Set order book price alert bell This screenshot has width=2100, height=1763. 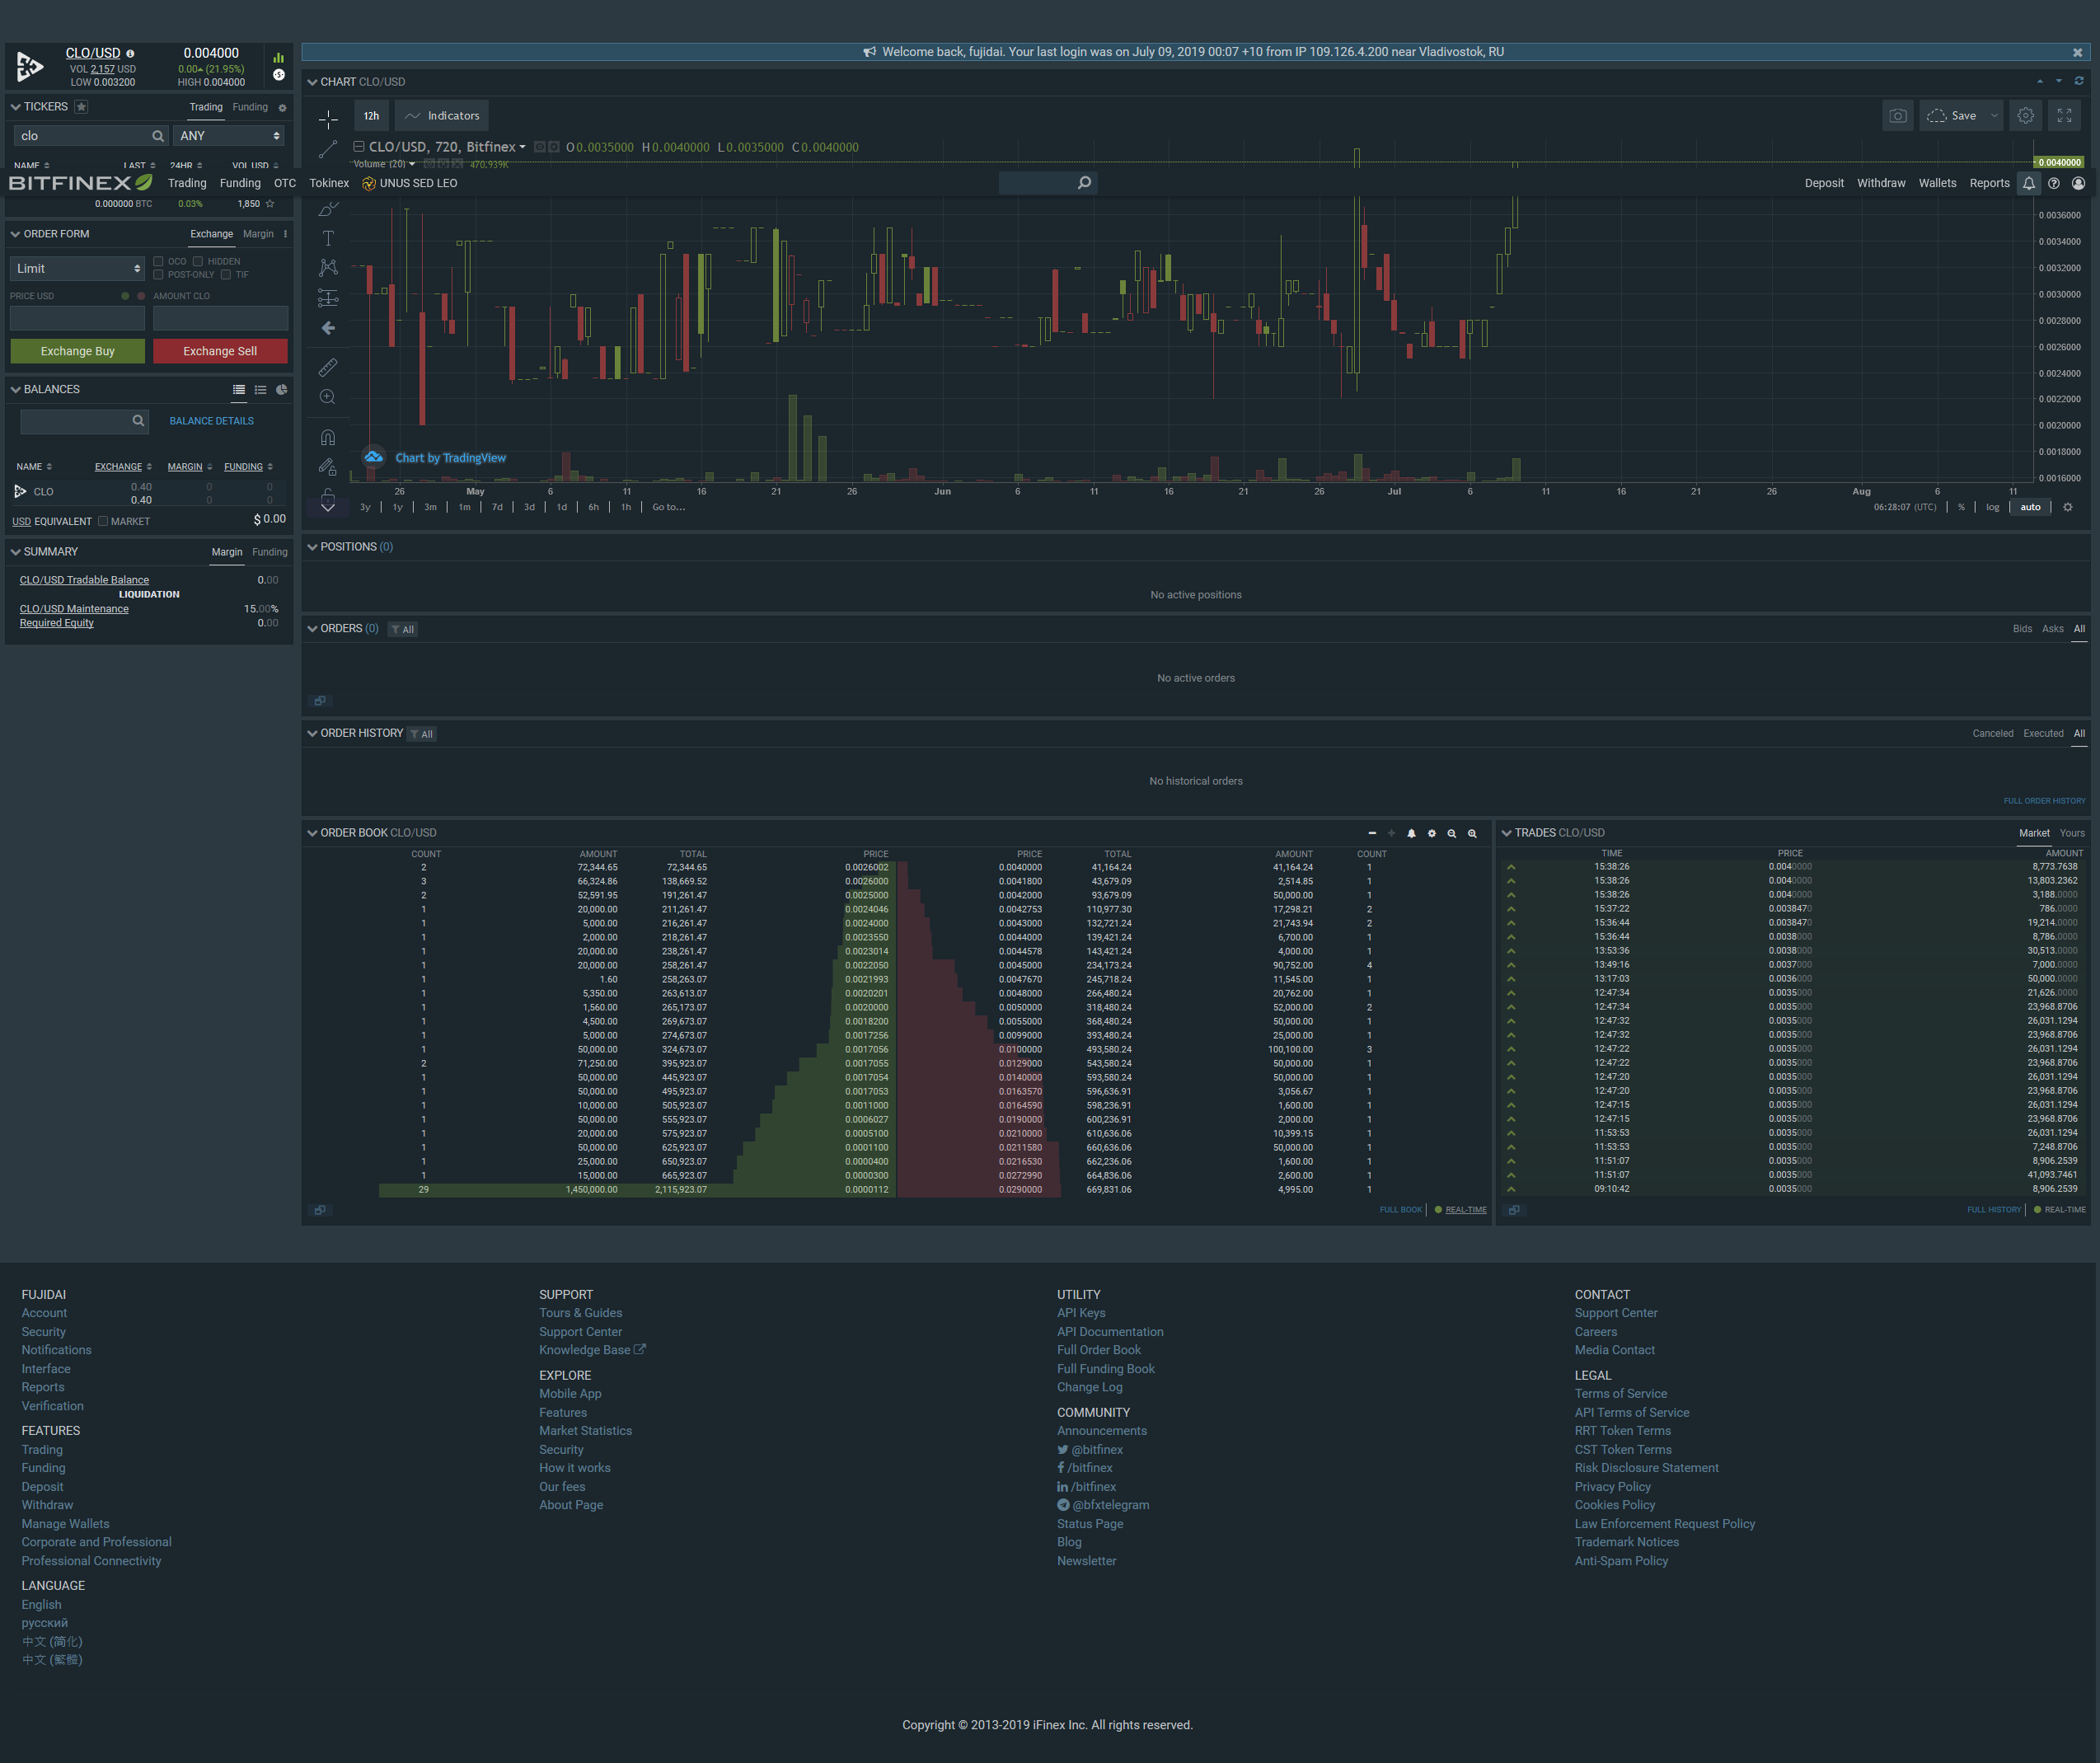pyautogui.click(x=1411, y=833)
